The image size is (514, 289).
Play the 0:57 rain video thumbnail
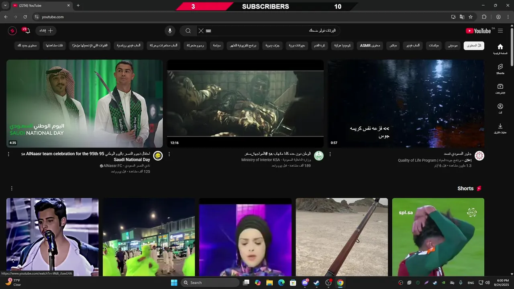[406, 104]
